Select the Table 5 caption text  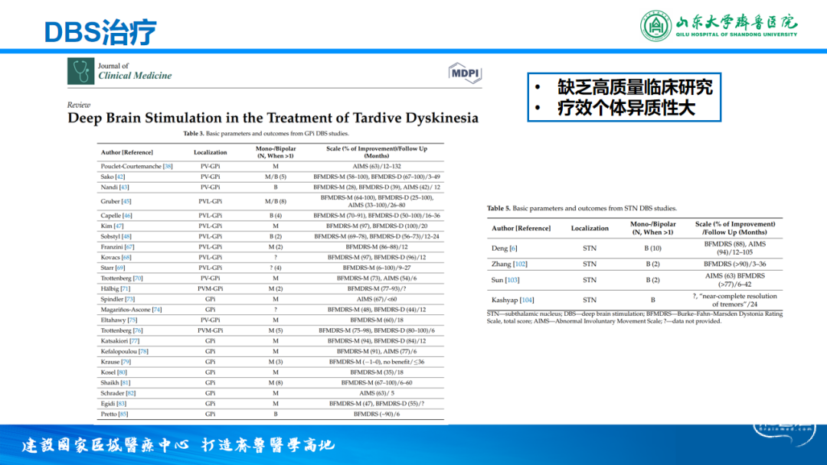(582, 209)
